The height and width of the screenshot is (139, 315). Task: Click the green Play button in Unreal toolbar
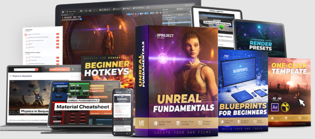(x=100, y=10)
